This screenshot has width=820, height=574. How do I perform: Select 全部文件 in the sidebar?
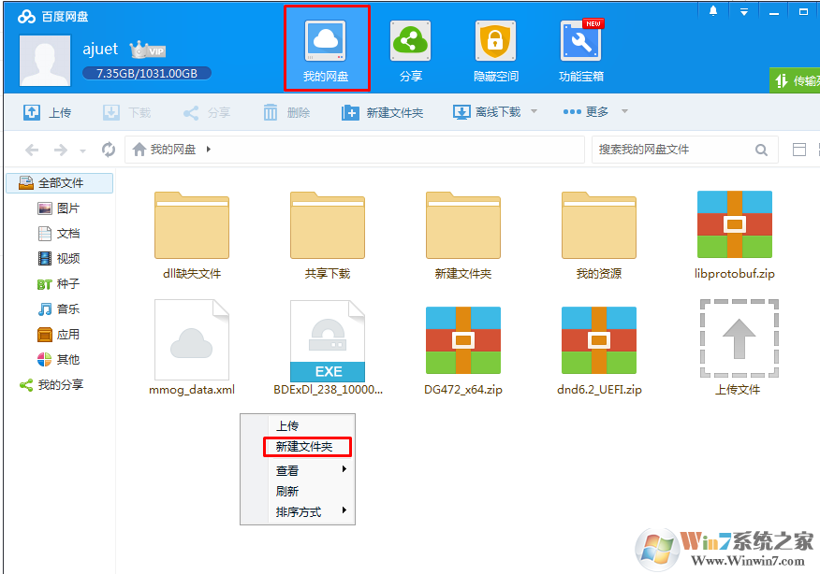(x=60, y=183)
